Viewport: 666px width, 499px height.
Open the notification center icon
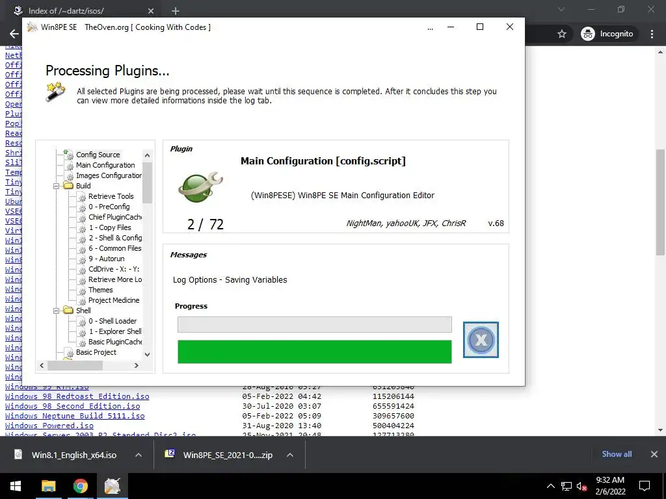[x=645, y=486]
